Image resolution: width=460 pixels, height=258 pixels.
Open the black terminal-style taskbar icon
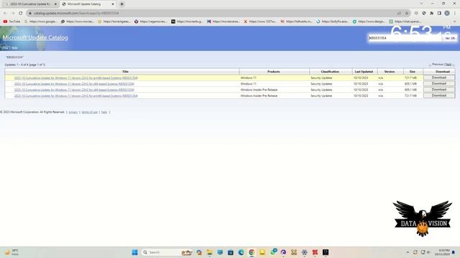pyautogui.click(x=326, y=252)
